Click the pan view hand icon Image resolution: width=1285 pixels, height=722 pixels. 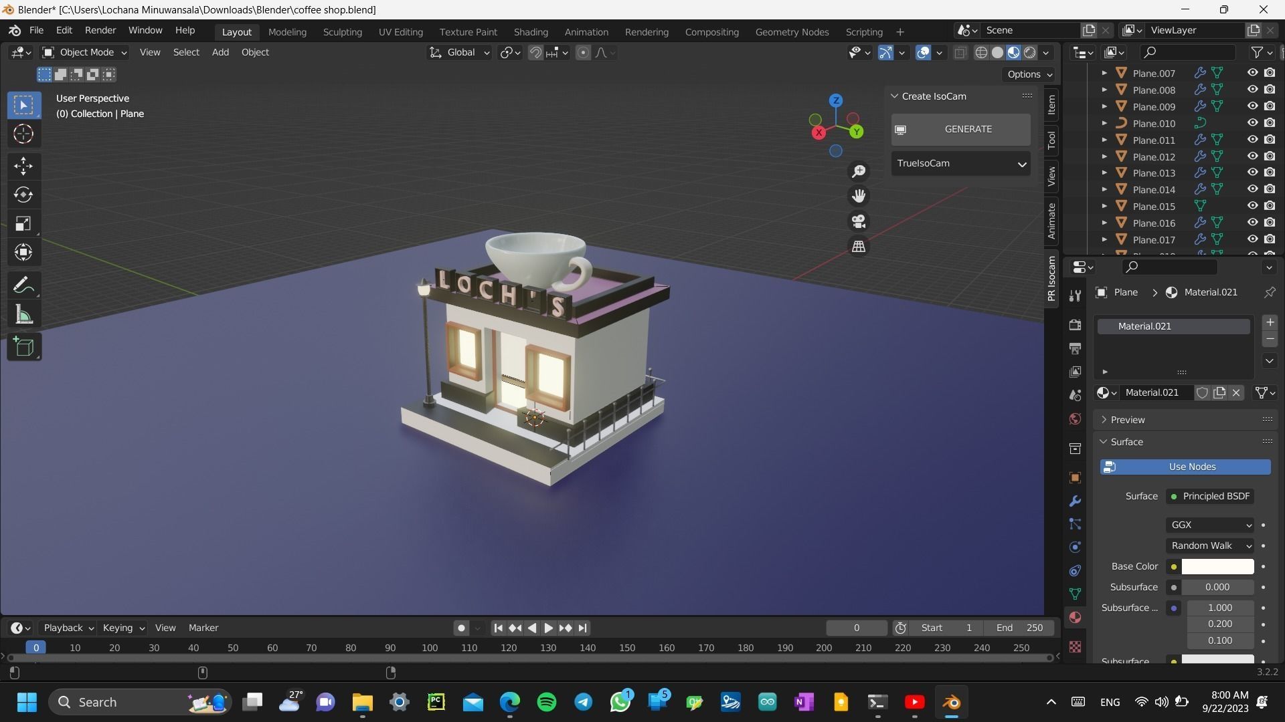coord(859,196)
